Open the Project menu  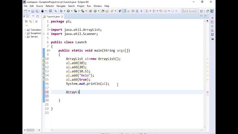tap(81, 6)
